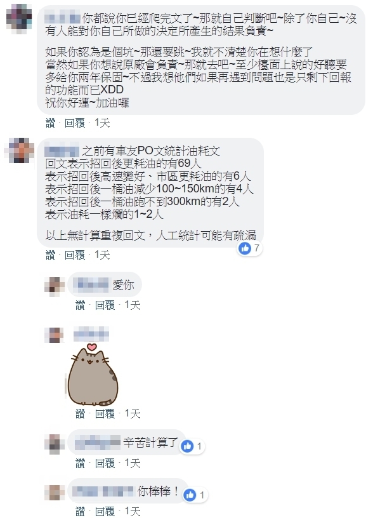The height and width of the screenshot is (520, 392).
Task: Open avatar next to 愛你 reply
Action: pos(55,286)
